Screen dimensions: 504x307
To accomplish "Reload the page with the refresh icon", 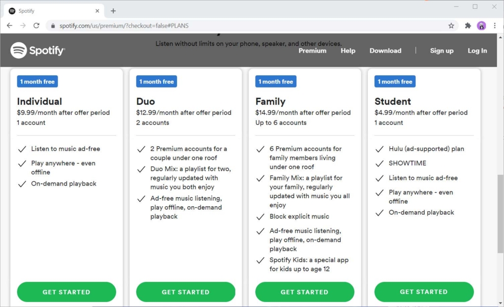I will point(36,26).
